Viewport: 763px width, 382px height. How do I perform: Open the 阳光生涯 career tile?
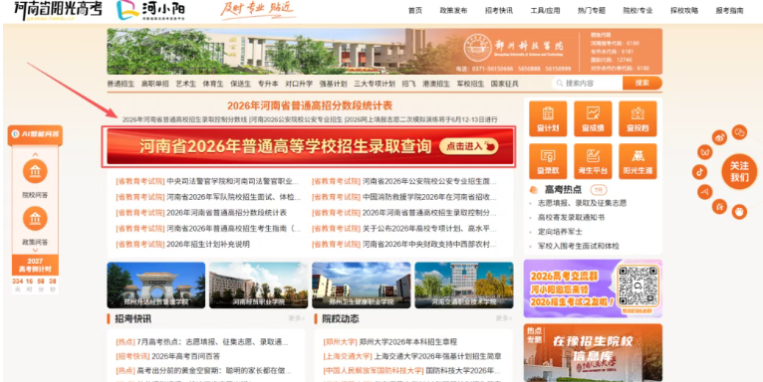(637, 161)
